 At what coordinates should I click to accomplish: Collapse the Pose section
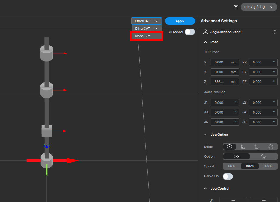coord(206,42)
